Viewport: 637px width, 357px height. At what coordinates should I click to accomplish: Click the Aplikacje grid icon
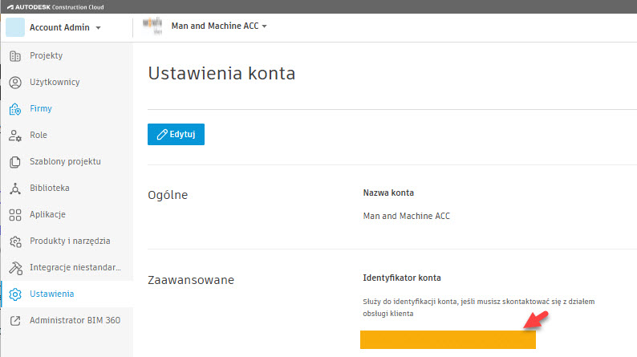[x=14, y=215]
